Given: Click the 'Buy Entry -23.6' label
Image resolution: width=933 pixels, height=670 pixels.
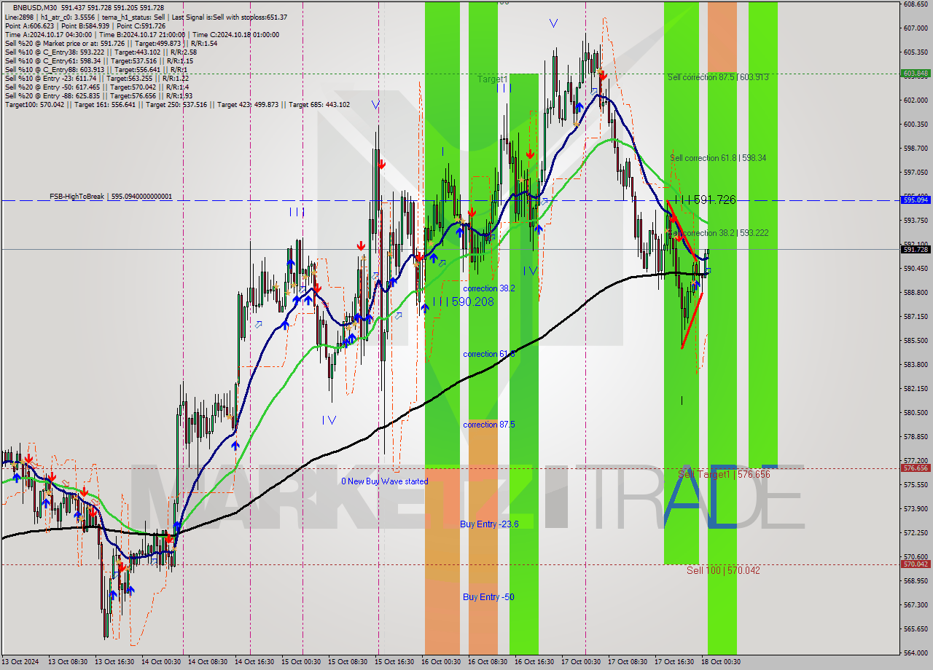Looking at the screenshot, I should [489, 524].
